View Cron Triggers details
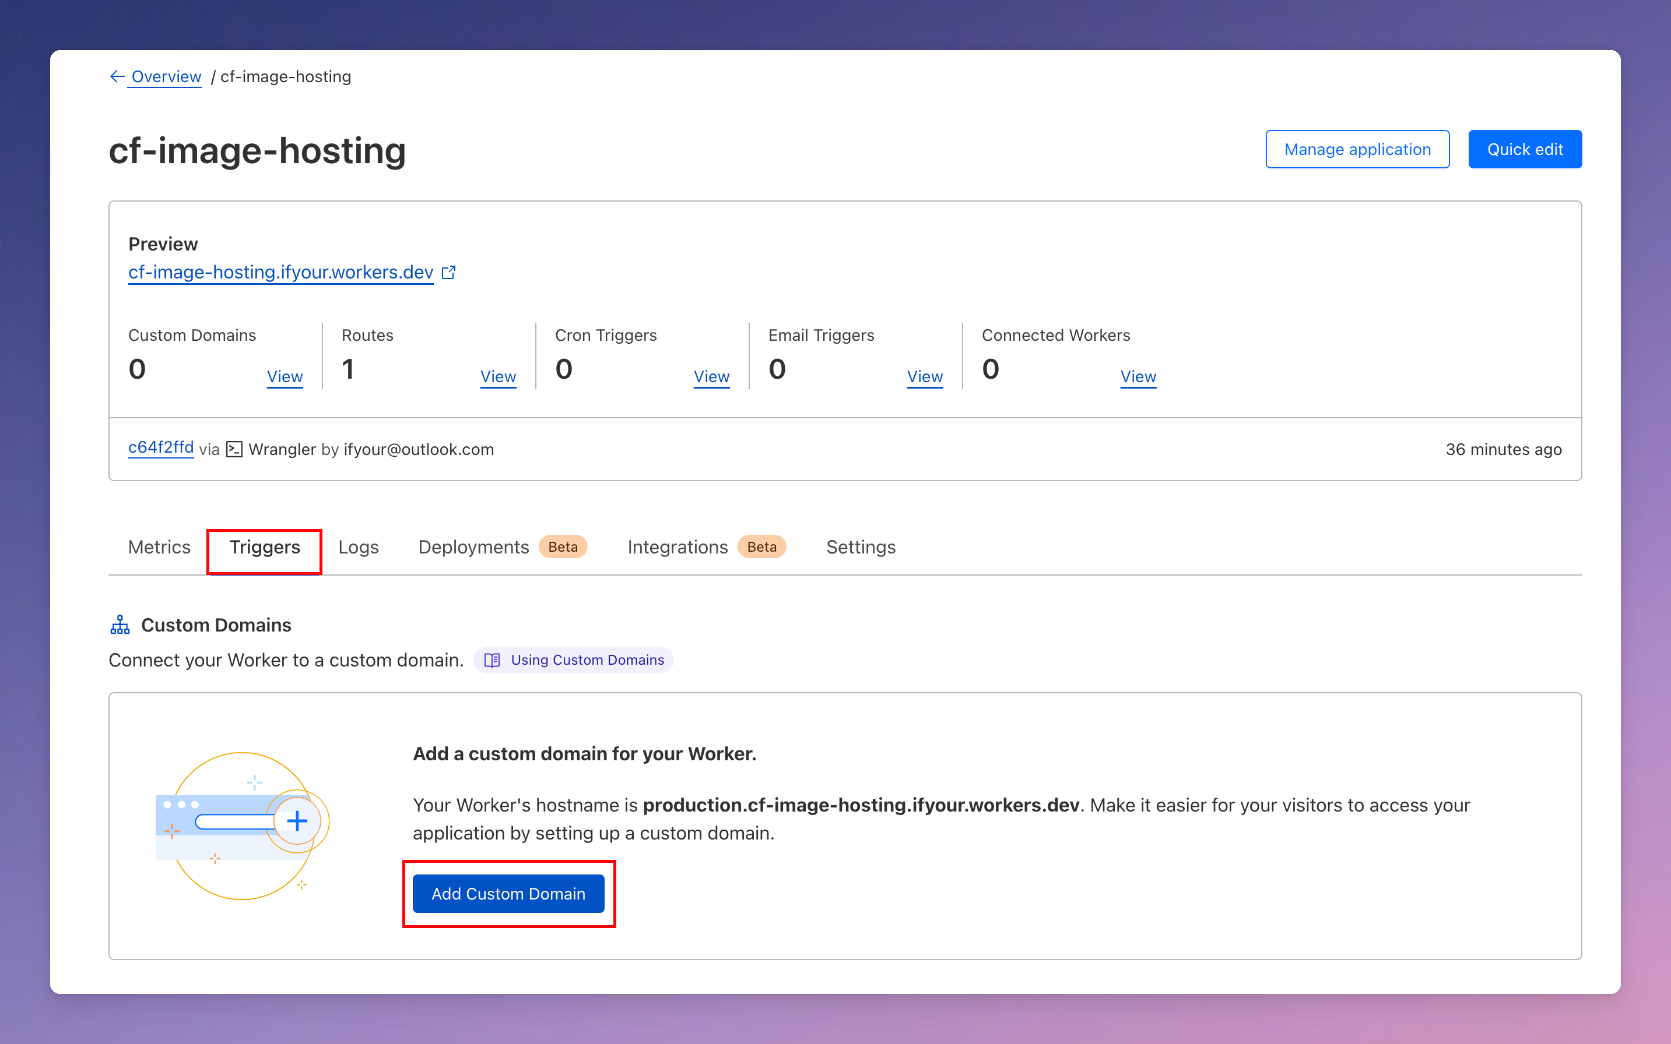Viewport: 1671px width, 1044px height. point(711,377)
